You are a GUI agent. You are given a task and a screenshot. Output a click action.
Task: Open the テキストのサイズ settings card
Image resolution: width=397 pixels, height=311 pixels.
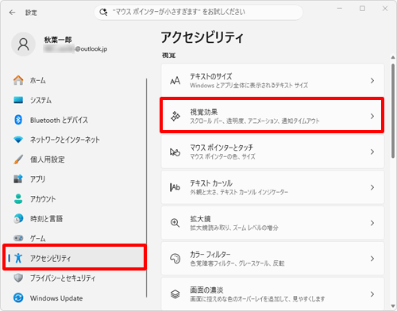[272, 80]
